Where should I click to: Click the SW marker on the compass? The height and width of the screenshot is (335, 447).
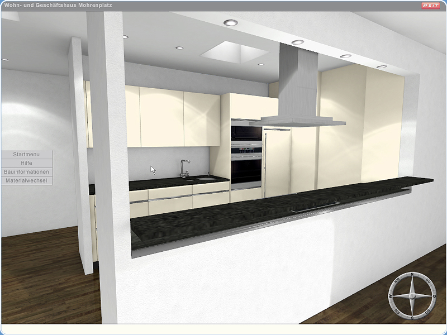pos(397,312)
